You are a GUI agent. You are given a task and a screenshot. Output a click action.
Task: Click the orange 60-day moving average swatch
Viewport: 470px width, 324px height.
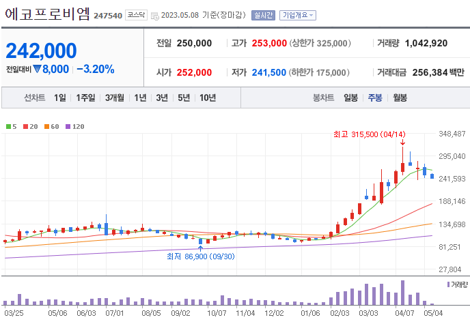[46, 127]
